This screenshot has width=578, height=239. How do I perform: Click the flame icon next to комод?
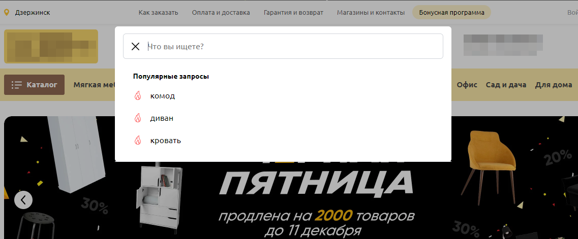[x=137, y=96]
